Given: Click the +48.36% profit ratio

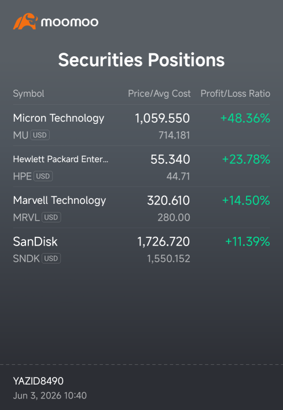Looking at the screenshot, I should pos(245,118).
